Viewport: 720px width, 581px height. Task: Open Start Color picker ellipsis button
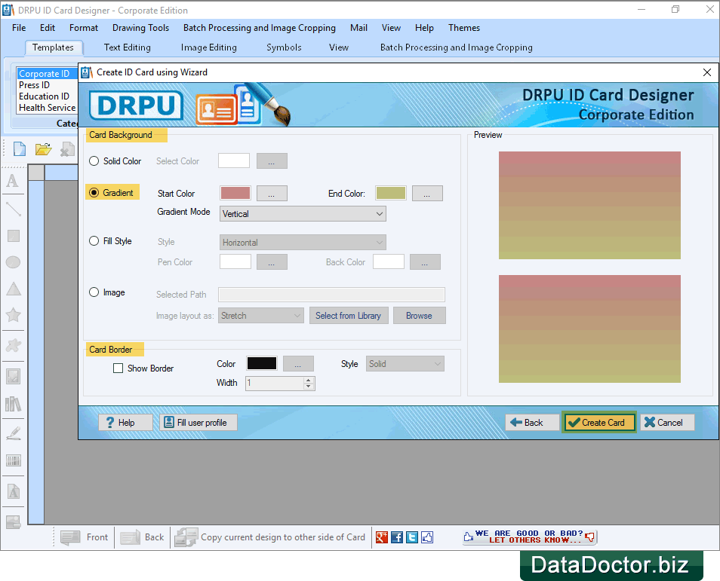(x=272, y=193)
